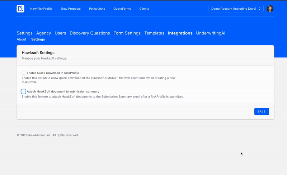Click 'Manage your Hawksoft settings.' text
Viewport: 287px width, 175px height.
[x=44, y=58]
